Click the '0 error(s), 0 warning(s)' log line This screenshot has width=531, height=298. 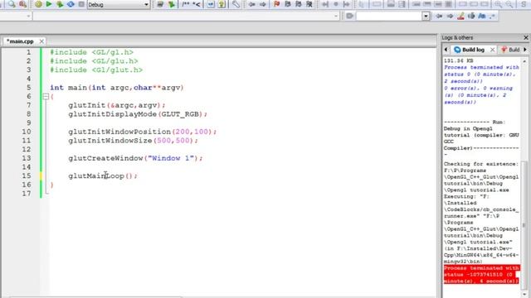(x=478, y=95)
